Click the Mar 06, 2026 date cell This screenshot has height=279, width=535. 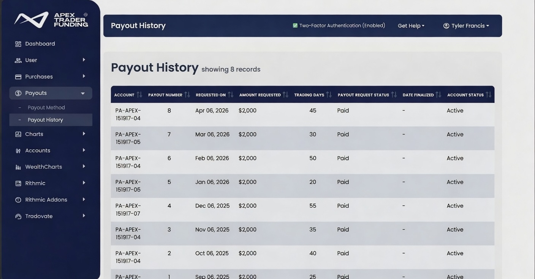click(x=212, y=135)
